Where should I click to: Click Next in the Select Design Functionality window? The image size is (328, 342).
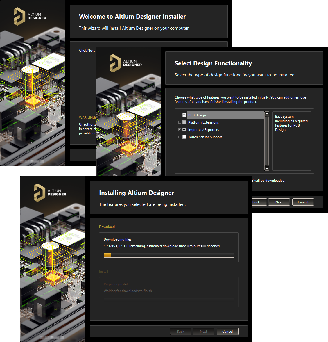tap(279, 202)
